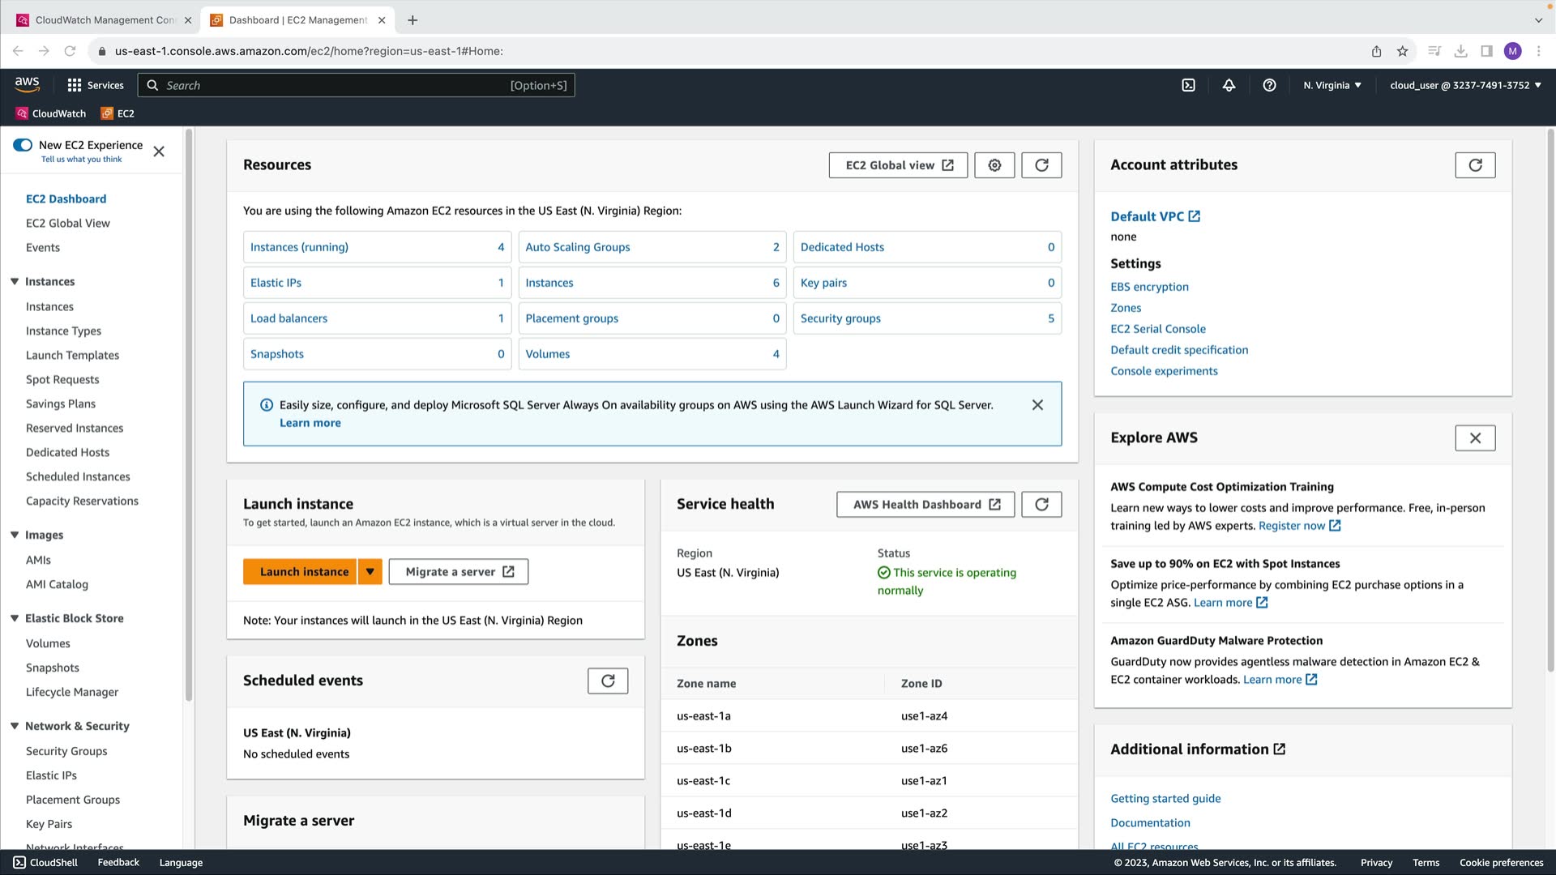Open Resources settings gear icon
Image resolution: width=1556 pixels, height=875 pixels.
[x=994, y=165]
